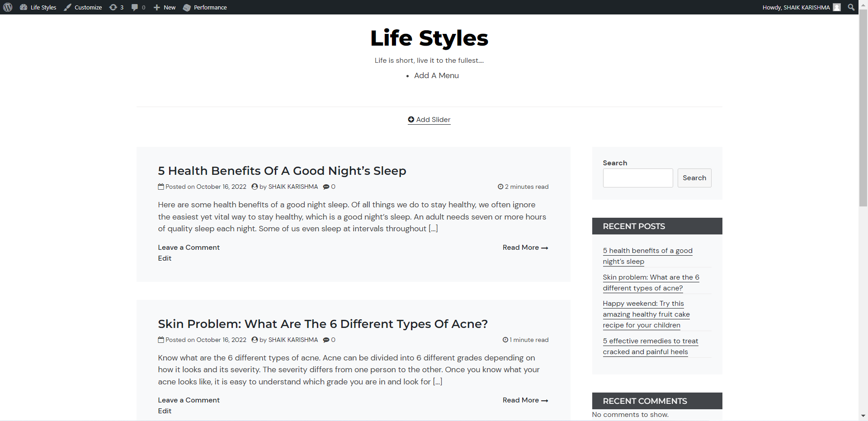Viewport: 868px width, 421px height.
Task: Click Read More on sleep post
Action: tap(525, 248)
